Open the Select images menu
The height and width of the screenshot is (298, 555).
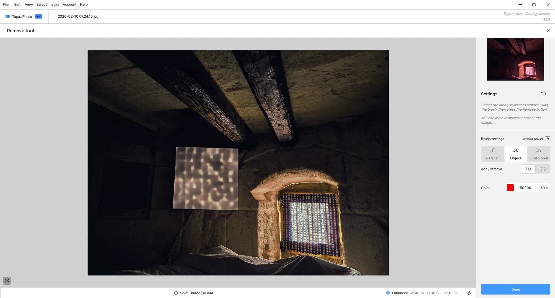tap(48, 4)
